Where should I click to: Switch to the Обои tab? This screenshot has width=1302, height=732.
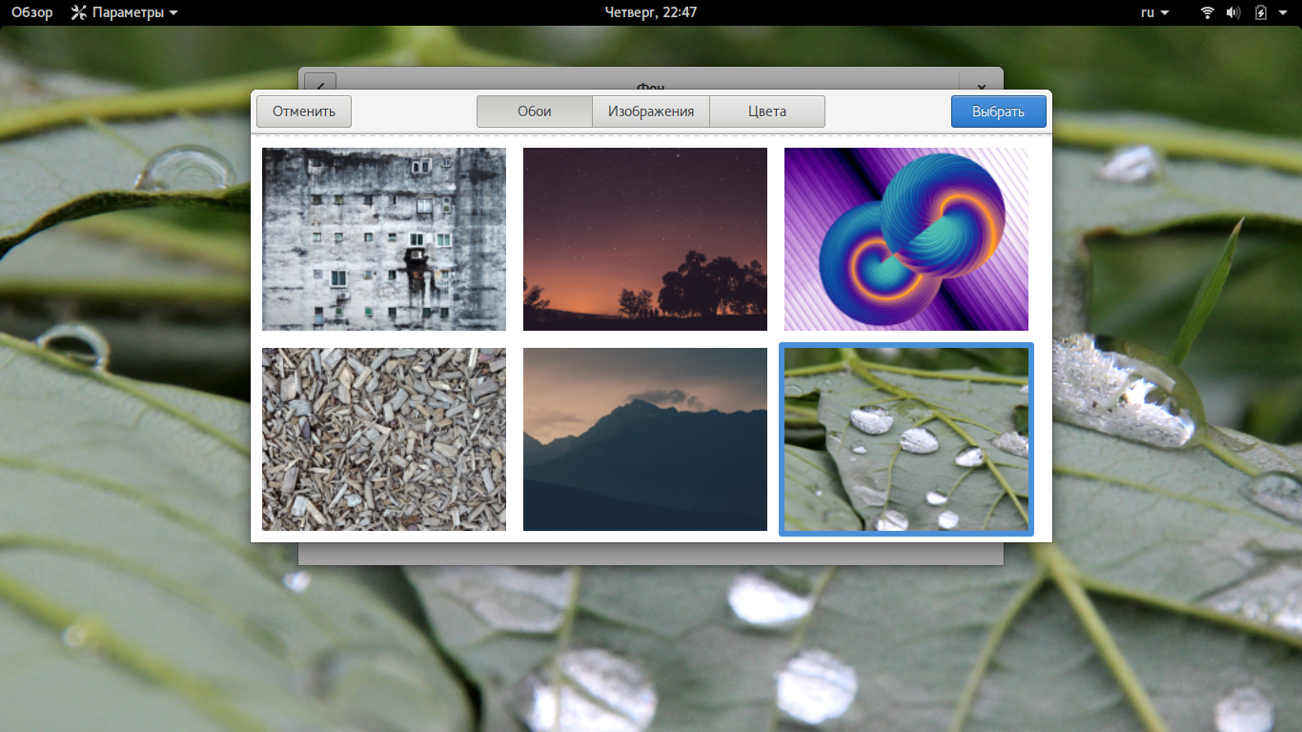[535, 112]
